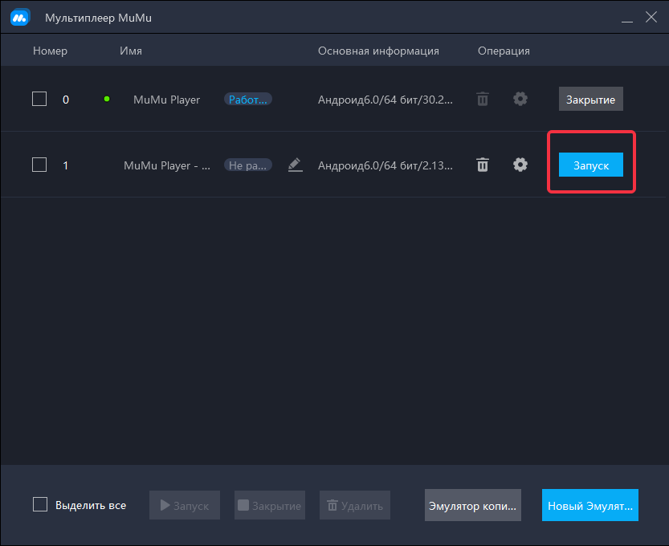Click the bottom bar Запуск batch button

(185, 505)
